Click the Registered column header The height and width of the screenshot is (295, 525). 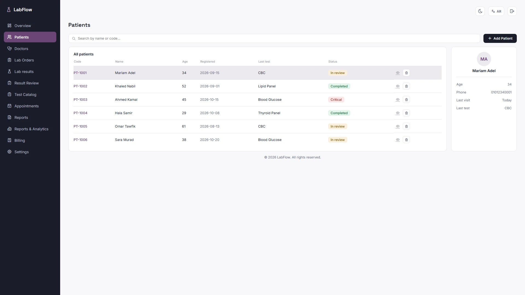pyautogui.click(x=208, y=62)
